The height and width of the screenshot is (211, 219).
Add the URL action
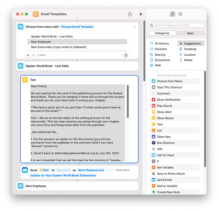[175, 149]
